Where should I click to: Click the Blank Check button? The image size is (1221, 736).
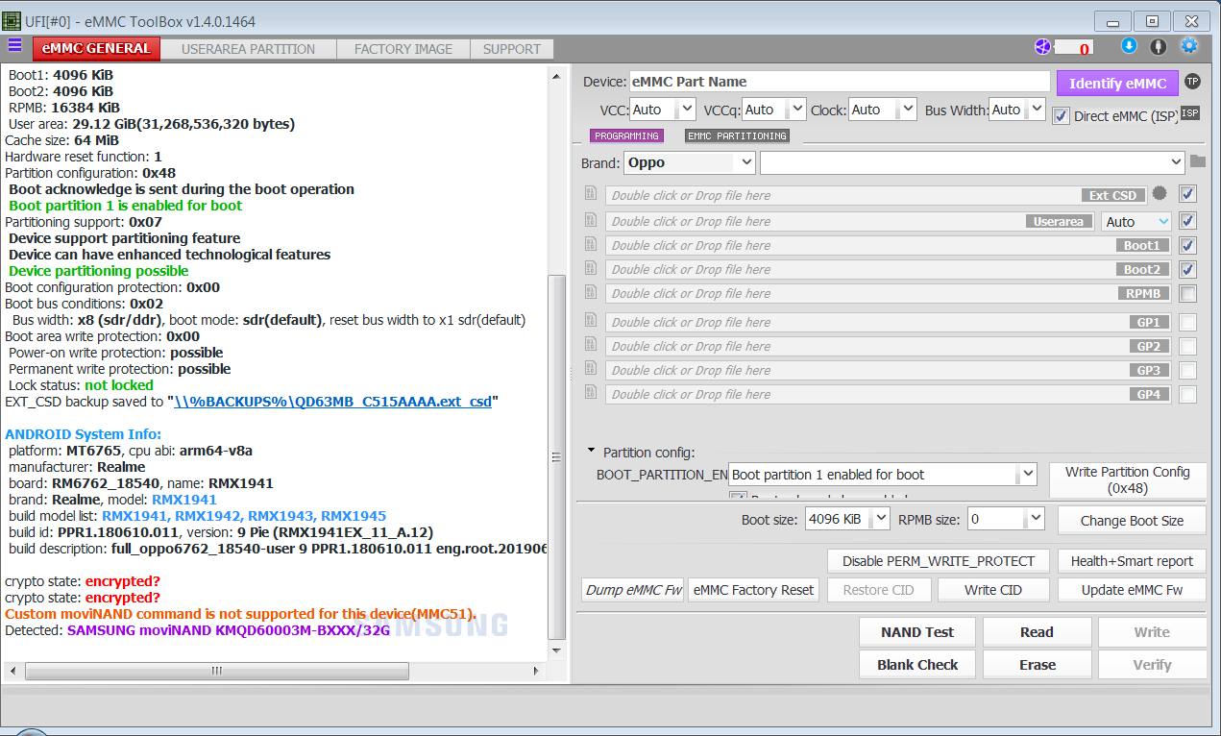click(917, 664)
